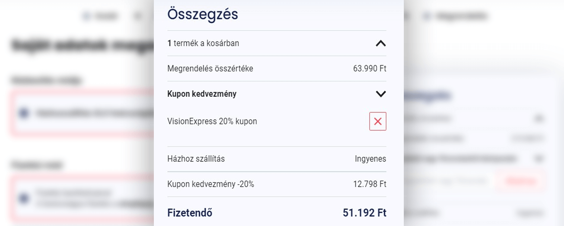Click the '1 termék a kosárban' label
Viewport: 564px width, 226px height.
203,43
